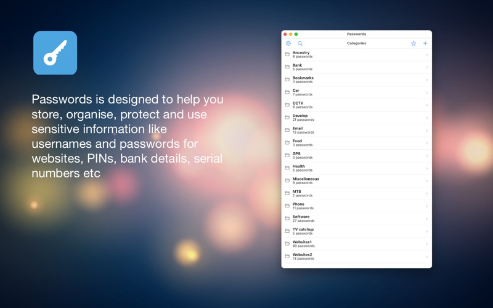Open the Websites2 row chevron

pos(426,256)
